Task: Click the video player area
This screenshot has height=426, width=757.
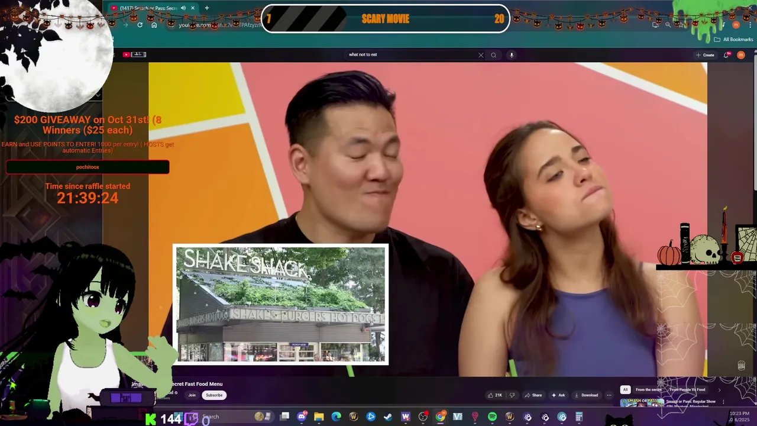Action: (x=428, y=219)
